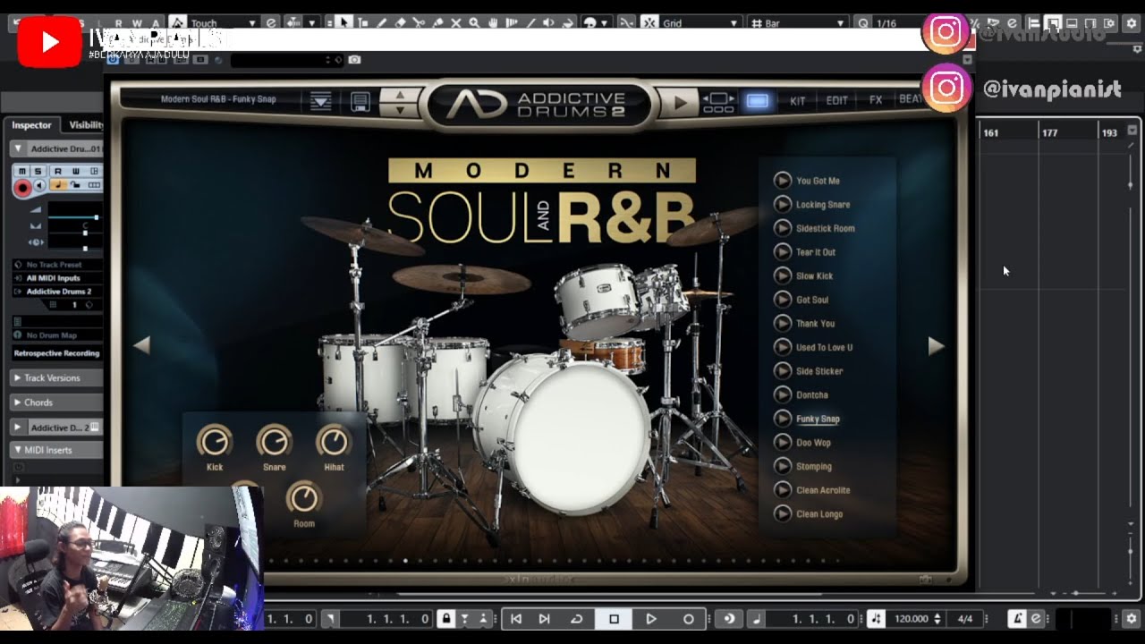Select the Draw pencil tool
1145x644 pixels.
(x=382, y=22)
